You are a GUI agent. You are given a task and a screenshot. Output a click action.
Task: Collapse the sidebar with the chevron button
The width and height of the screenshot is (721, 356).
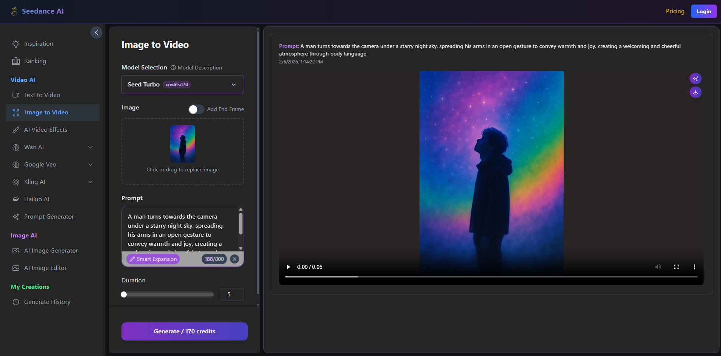point(96,32)
